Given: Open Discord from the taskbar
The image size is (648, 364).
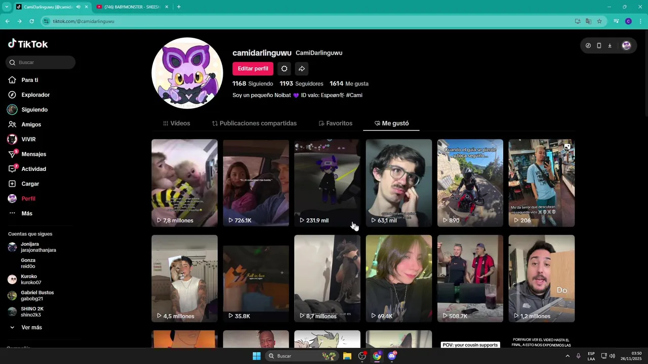Looking at the screenshot, I should coord(392,356).
